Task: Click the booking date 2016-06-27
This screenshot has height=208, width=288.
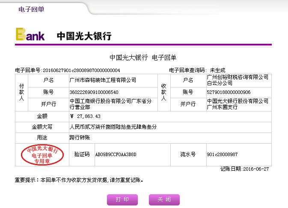Action: tap(256, 169)
